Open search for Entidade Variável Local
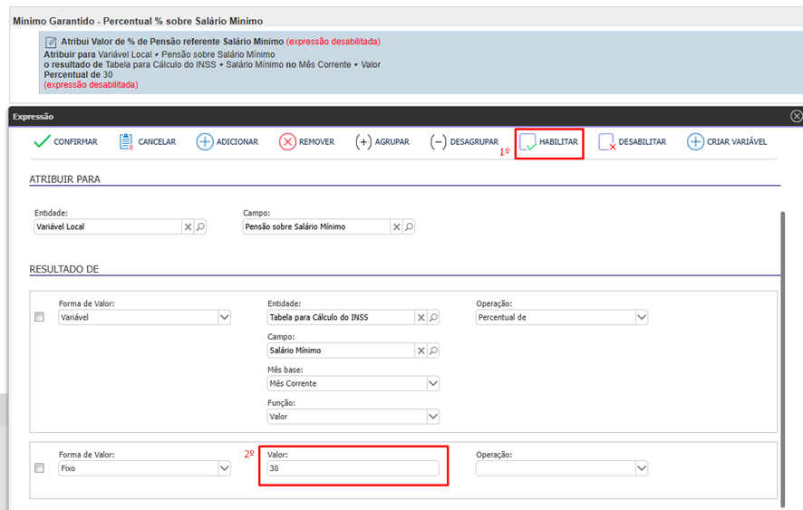 [x=200, y=227]
